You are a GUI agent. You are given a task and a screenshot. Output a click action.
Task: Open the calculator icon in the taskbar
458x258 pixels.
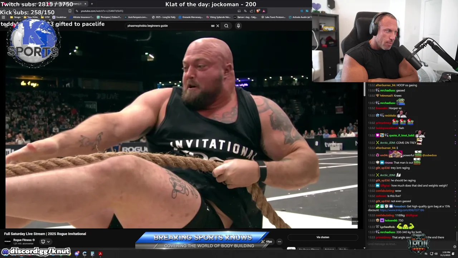coord(92,254)
